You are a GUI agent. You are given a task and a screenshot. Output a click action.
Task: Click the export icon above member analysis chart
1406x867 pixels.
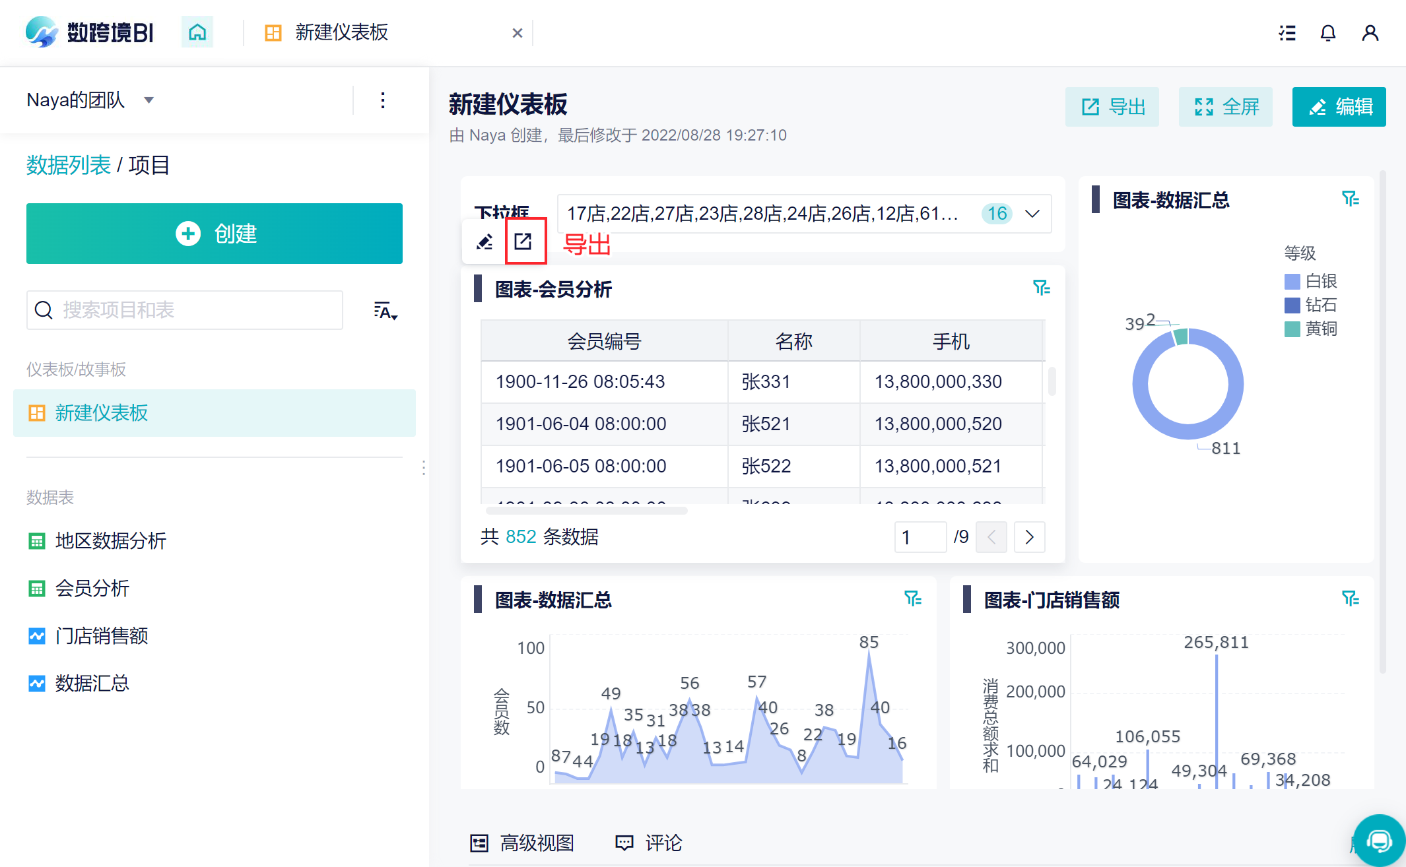[x=523, y=241]
